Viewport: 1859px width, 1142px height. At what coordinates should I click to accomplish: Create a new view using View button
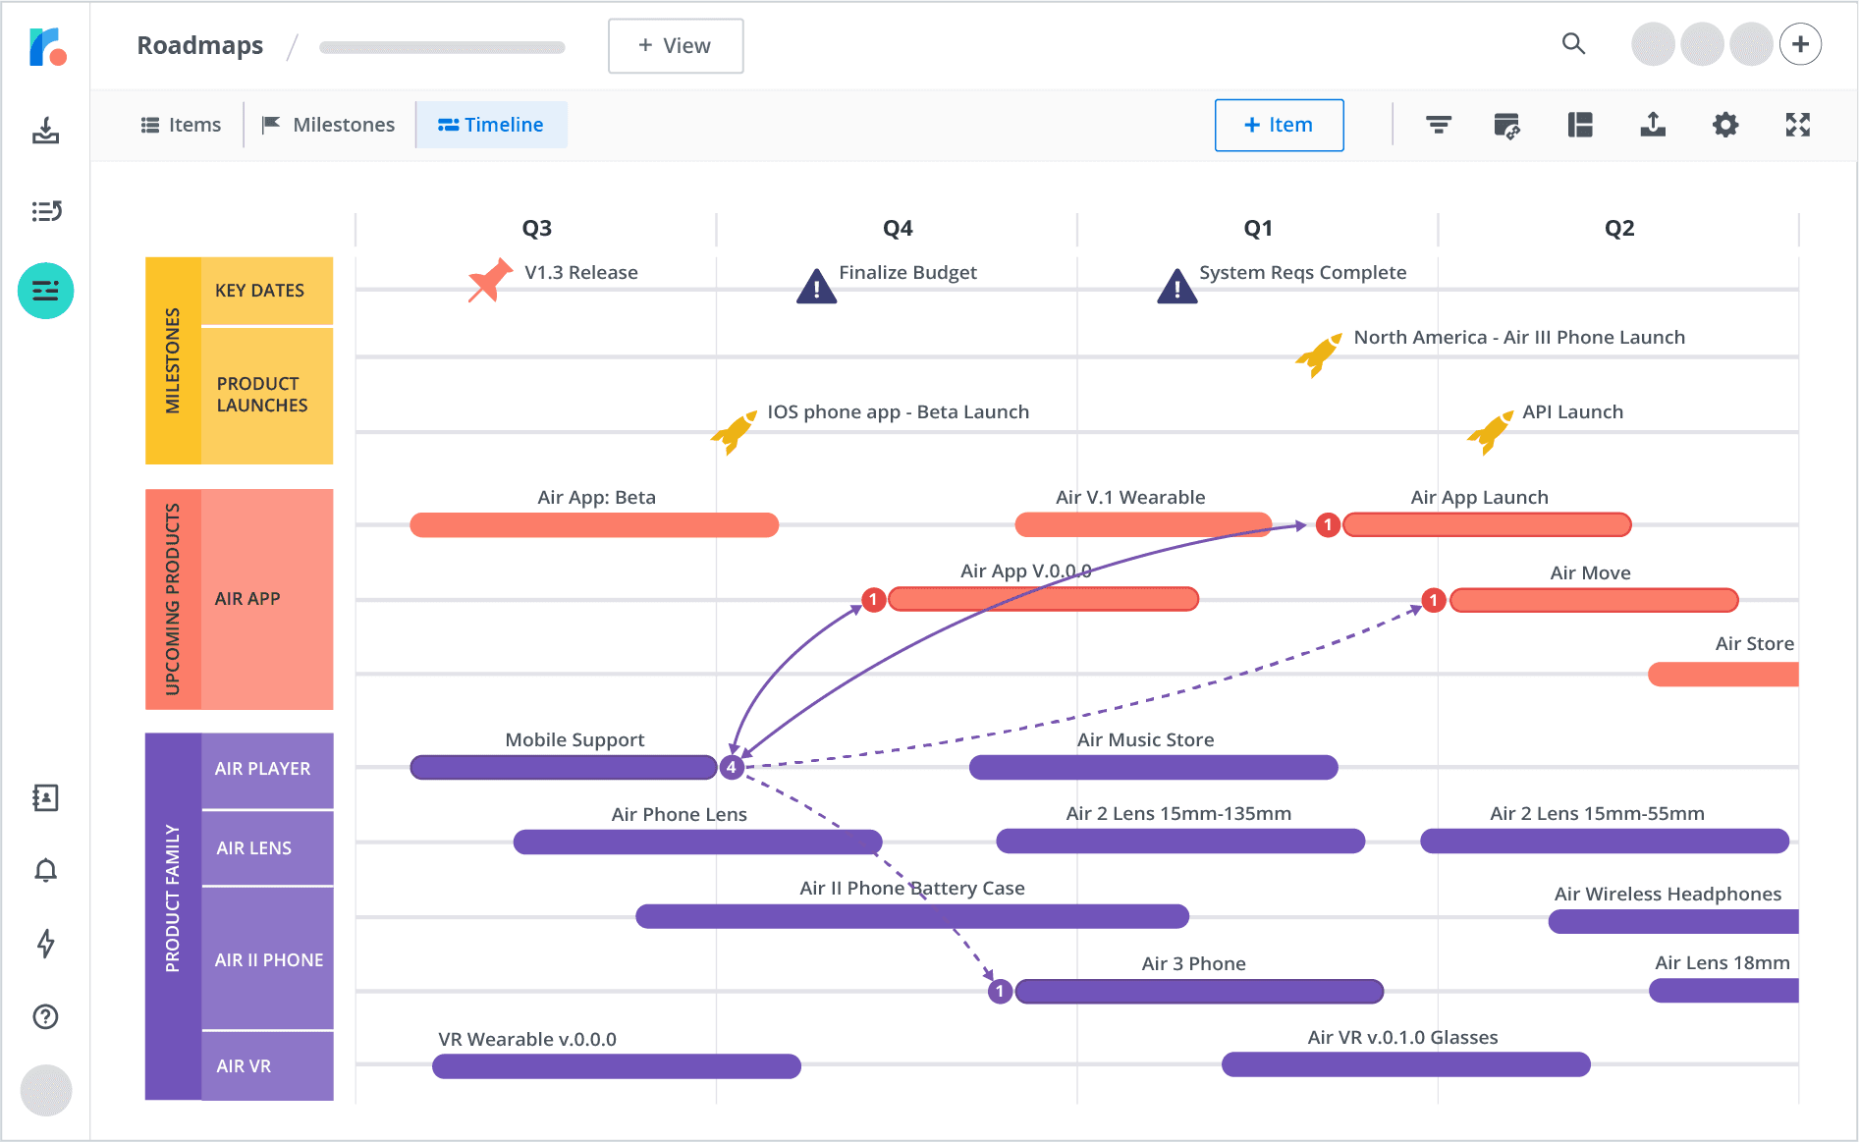(x=676, y=45)
